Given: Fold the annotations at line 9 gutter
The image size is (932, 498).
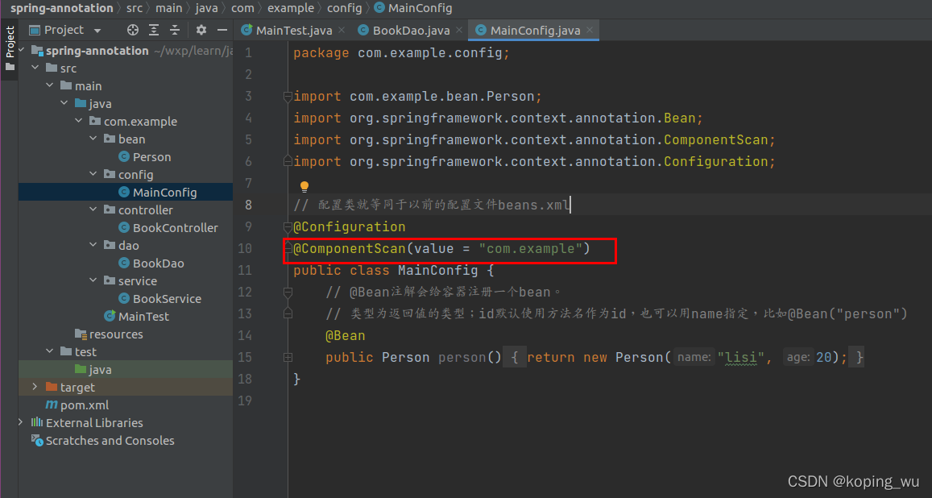Looking at the screenshot, I should point(288,226).
